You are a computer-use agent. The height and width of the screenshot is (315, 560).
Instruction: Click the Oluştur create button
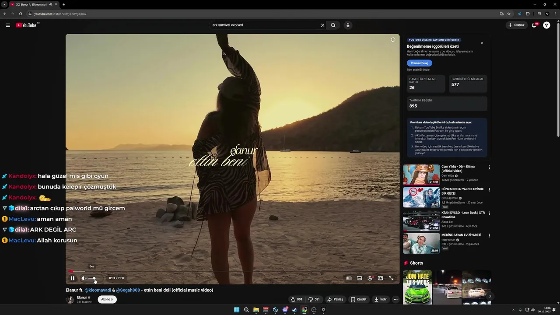[517, 25]
